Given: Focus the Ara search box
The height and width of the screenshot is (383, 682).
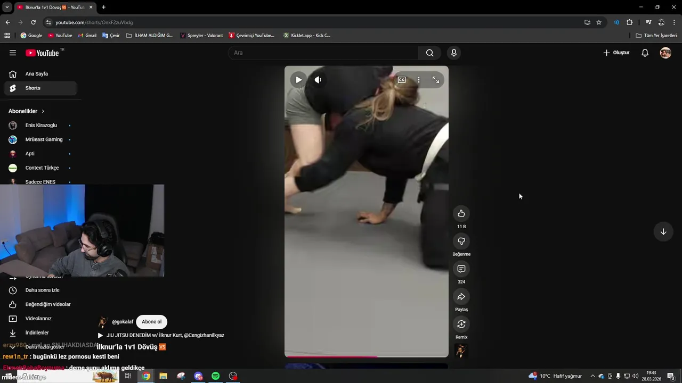Looking at the screenshot, I should coord(324,53).
